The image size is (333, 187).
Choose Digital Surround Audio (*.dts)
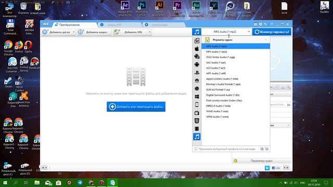(x=236, y=95)
